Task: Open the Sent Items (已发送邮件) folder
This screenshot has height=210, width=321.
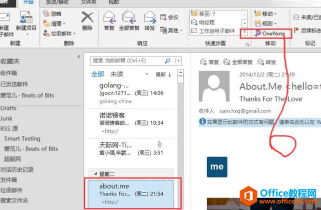Action: click(14, 84)
